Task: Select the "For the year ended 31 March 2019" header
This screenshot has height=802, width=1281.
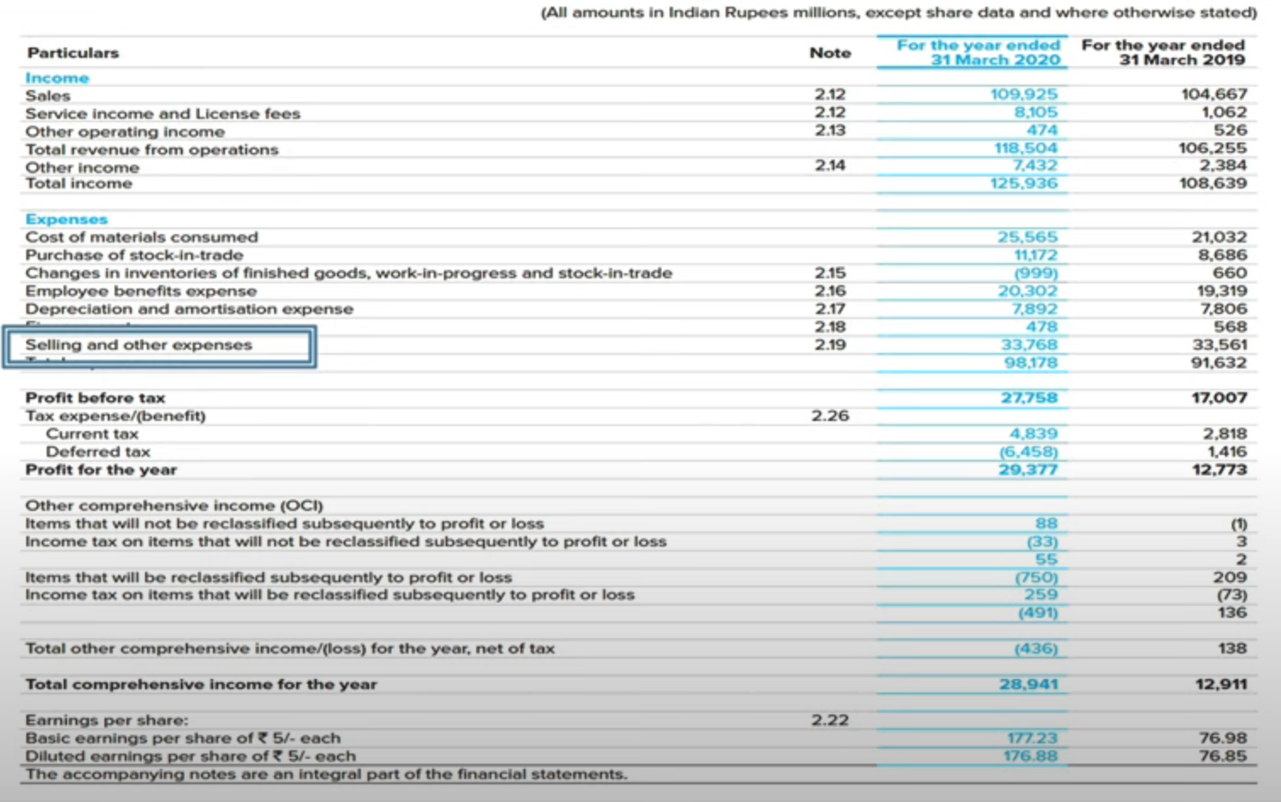Action: point(1163,52)
